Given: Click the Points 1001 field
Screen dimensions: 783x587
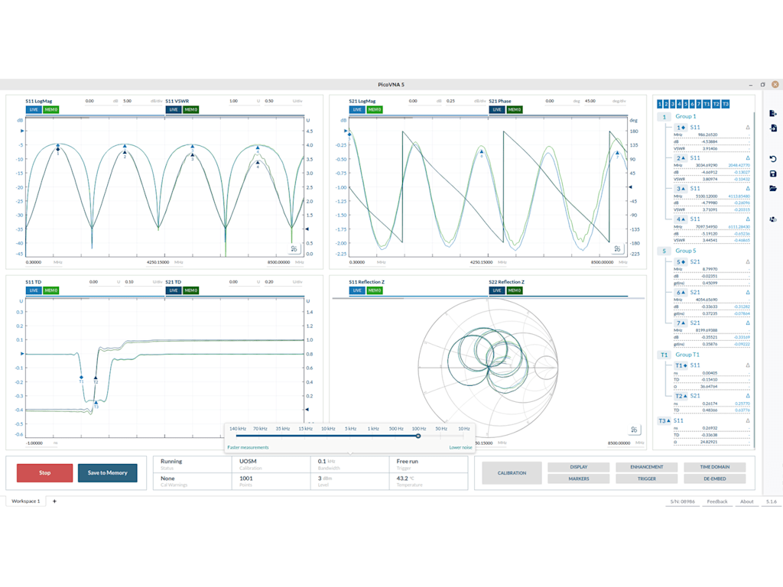Looking at the screenshot, I should [x=271, y=482].
